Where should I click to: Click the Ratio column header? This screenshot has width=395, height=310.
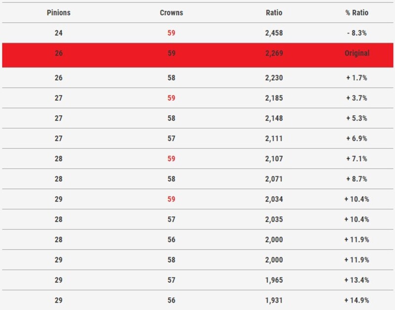[274, 13]
